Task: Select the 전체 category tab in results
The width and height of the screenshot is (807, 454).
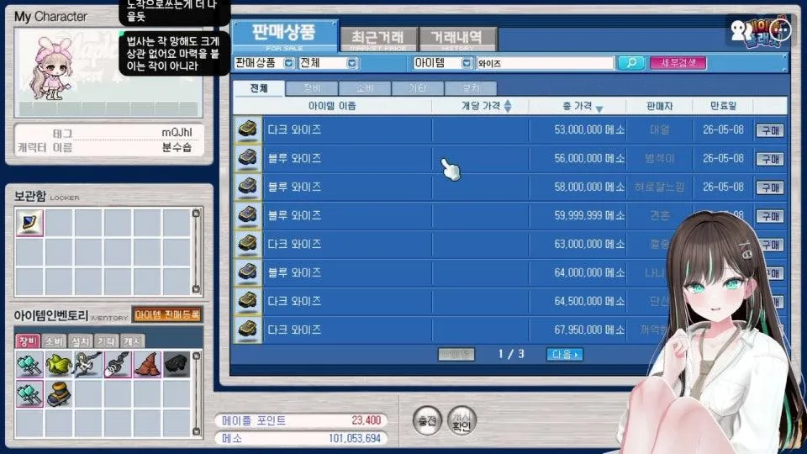Action: click(x=258, y=88)
